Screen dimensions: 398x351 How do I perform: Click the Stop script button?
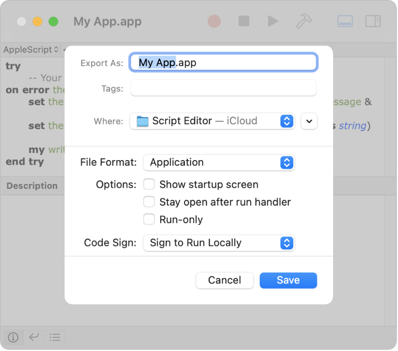click(x=244, y=21)
